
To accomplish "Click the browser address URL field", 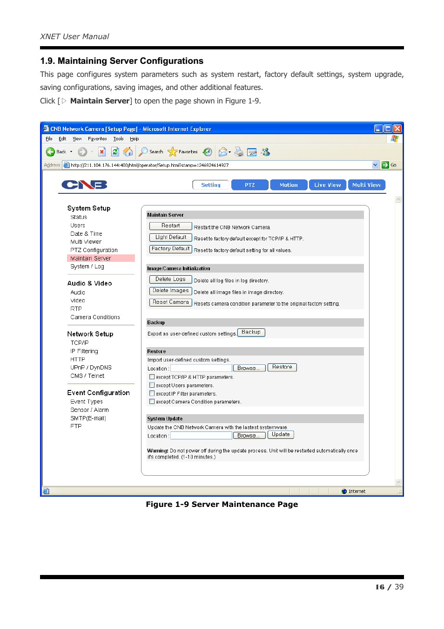I will [221, 165].
